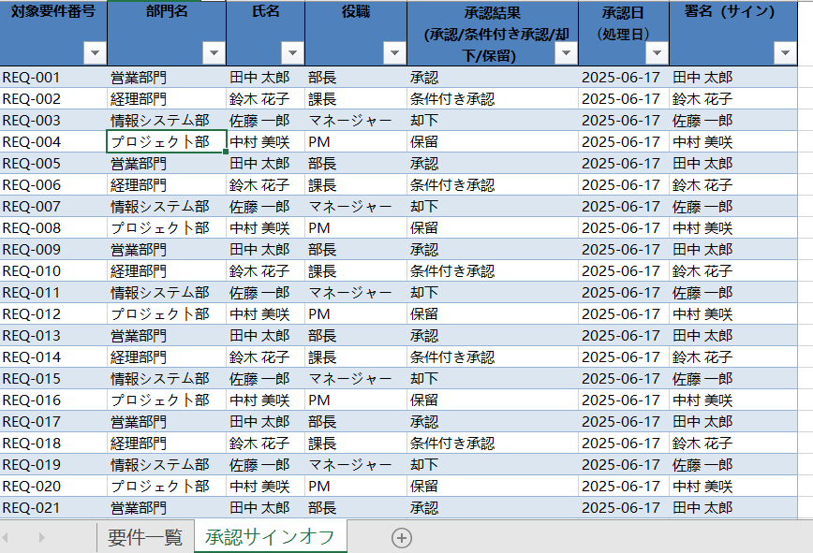Viewport: 813px width, 553px height.
Task: Select signature 佐藤 一郎 in row REQ-011
Action: 733,293
